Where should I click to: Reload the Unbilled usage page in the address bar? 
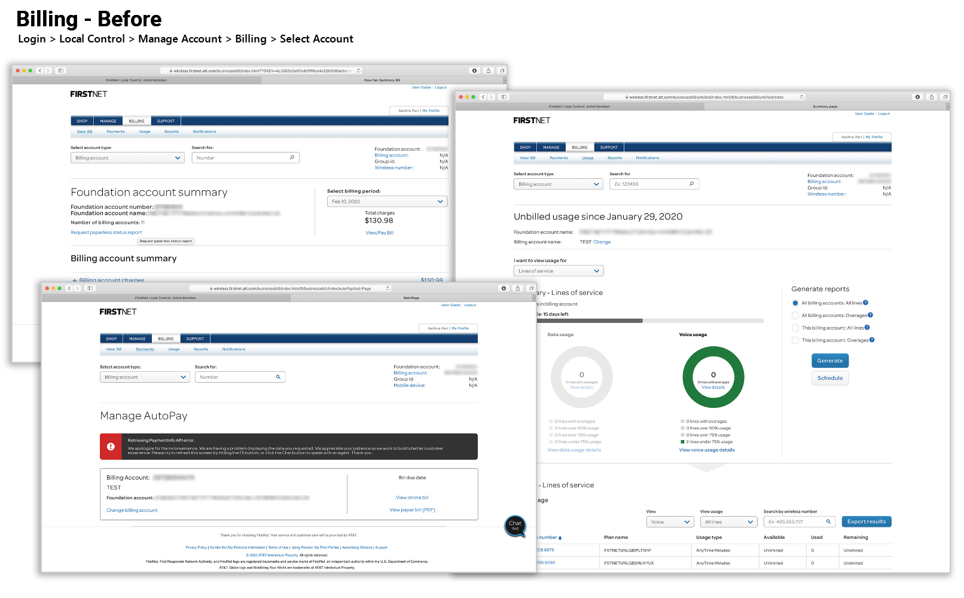(801, 97)
